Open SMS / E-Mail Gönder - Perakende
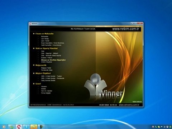The image size is (172, 129). (x=53, y=78)
